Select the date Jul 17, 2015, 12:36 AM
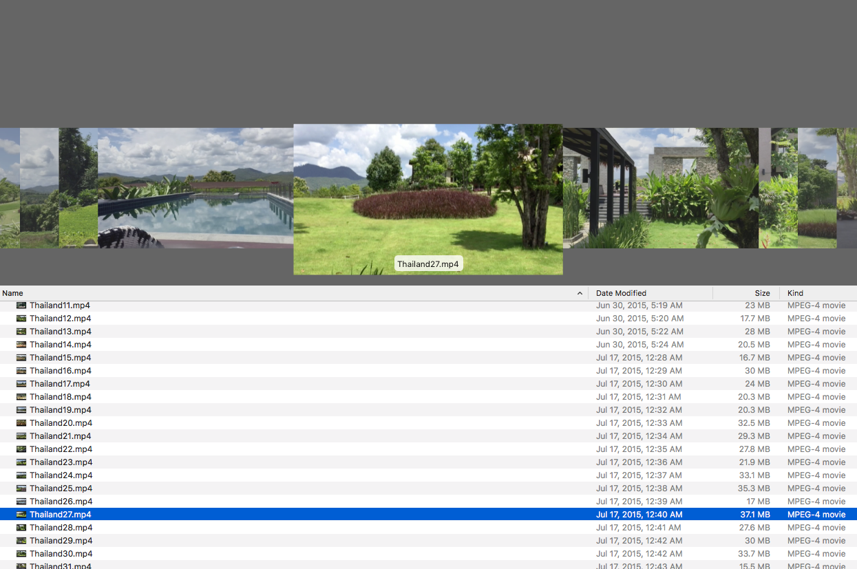The image size is (857, 569). pyautogui.click(x=639, y=462)
